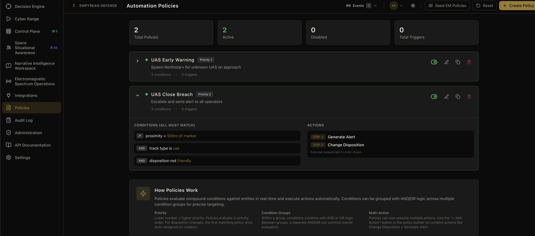Click the satellite icon for Space Situational Awareness

pos(9,48)
